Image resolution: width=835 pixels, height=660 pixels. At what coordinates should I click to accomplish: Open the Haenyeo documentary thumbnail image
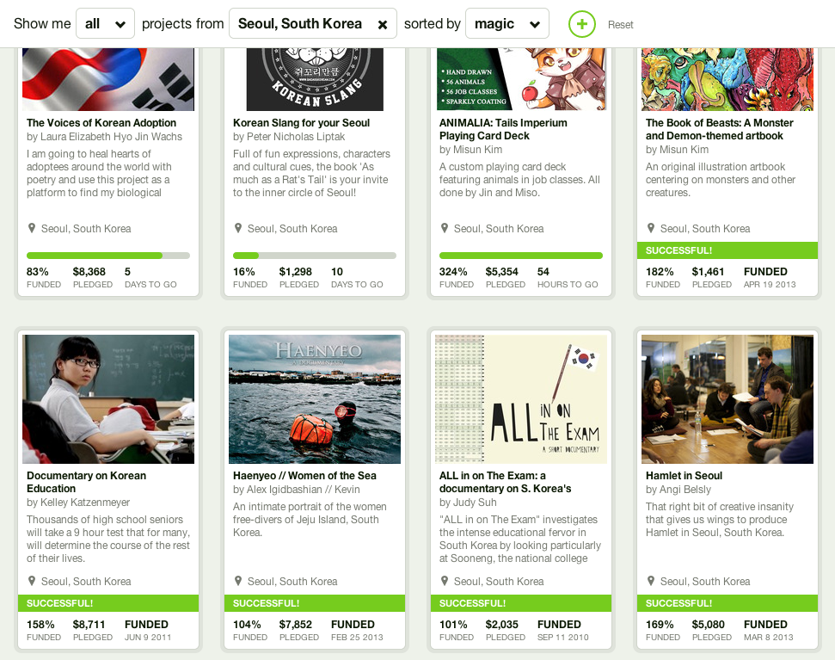pos(315,399)
